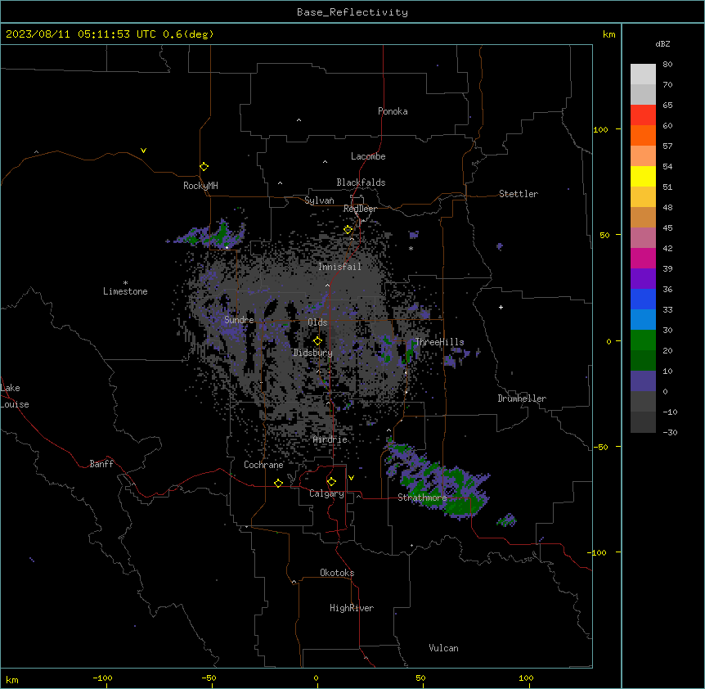Select the yellow 51-54 dBZ legend swatch
The width and height of the screenshot is (705, 689).
(x=643, y=176)
